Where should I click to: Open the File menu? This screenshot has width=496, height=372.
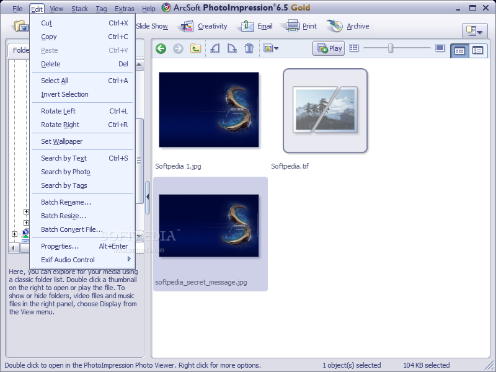pos(17,9)
